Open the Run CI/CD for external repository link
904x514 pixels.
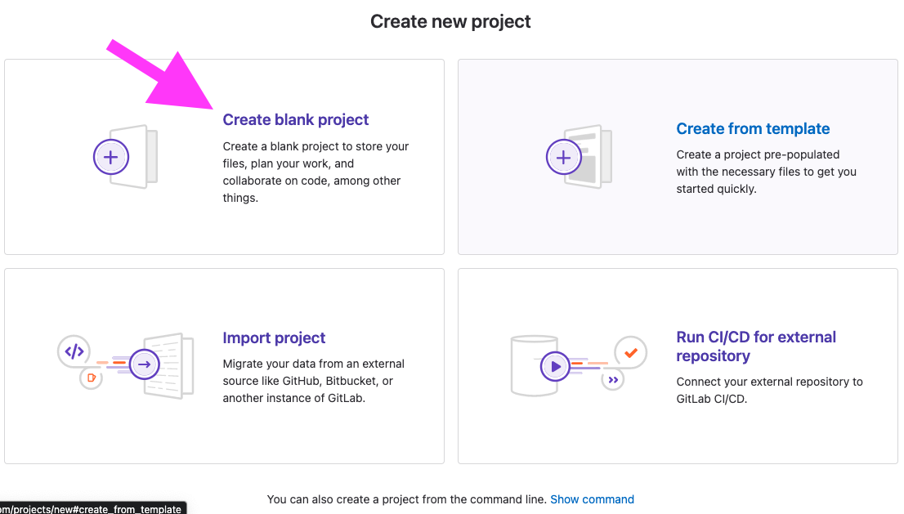click(756, 346)
